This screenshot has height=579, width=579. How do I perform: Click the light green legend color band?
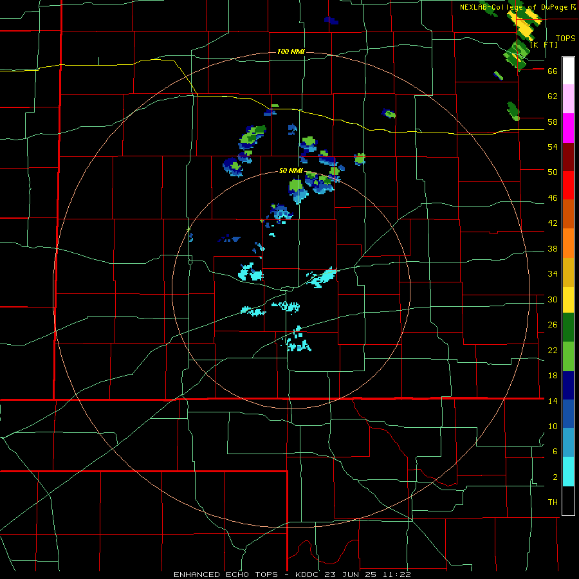coord(568,356)
